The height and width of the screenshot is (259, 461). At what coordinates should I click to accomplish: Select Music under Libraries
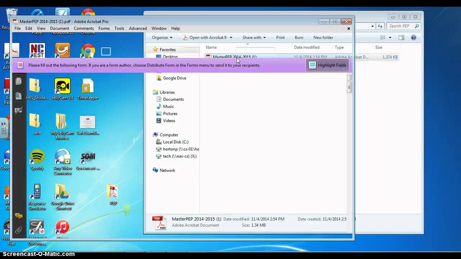[168, 106]
